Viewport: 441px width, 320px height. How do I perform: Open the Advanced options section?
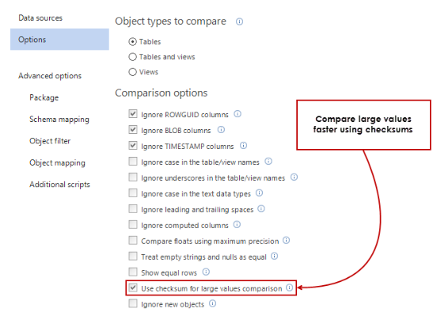(x=50, y=76)
